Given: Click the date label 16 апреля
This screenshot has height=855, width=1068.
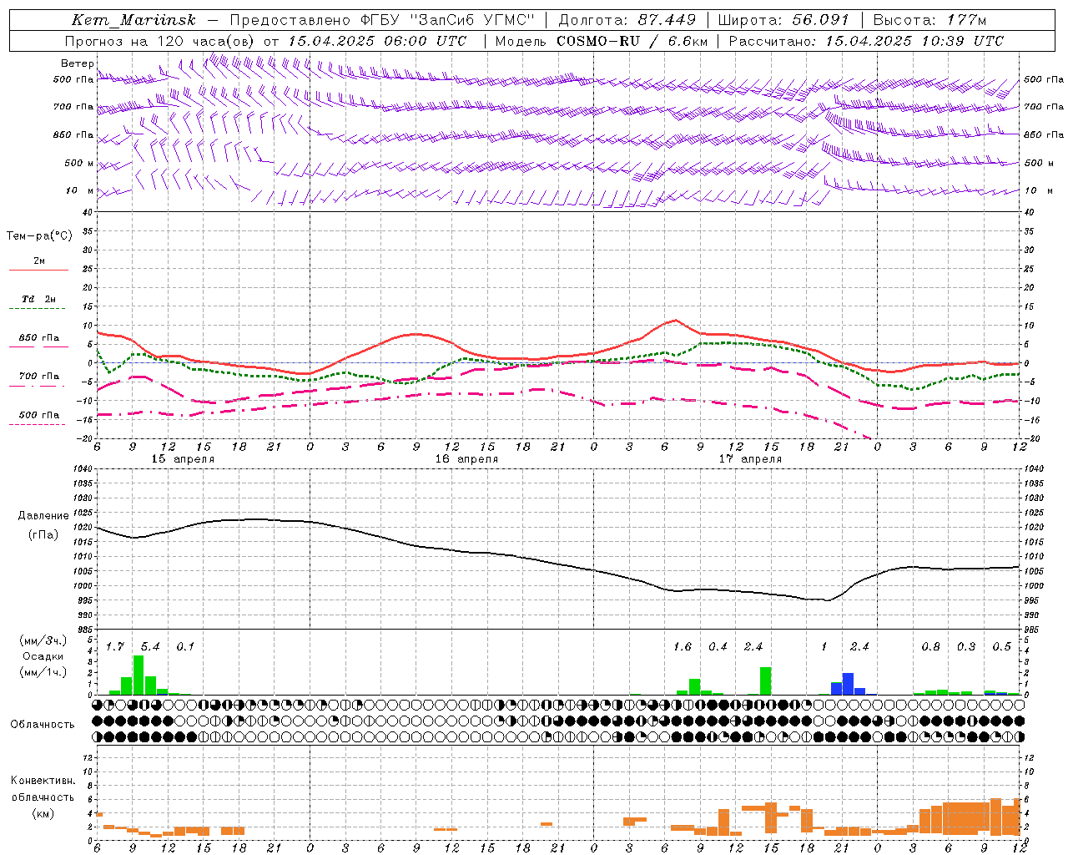Looking at the screenshot, I should [x=466, y=459].
